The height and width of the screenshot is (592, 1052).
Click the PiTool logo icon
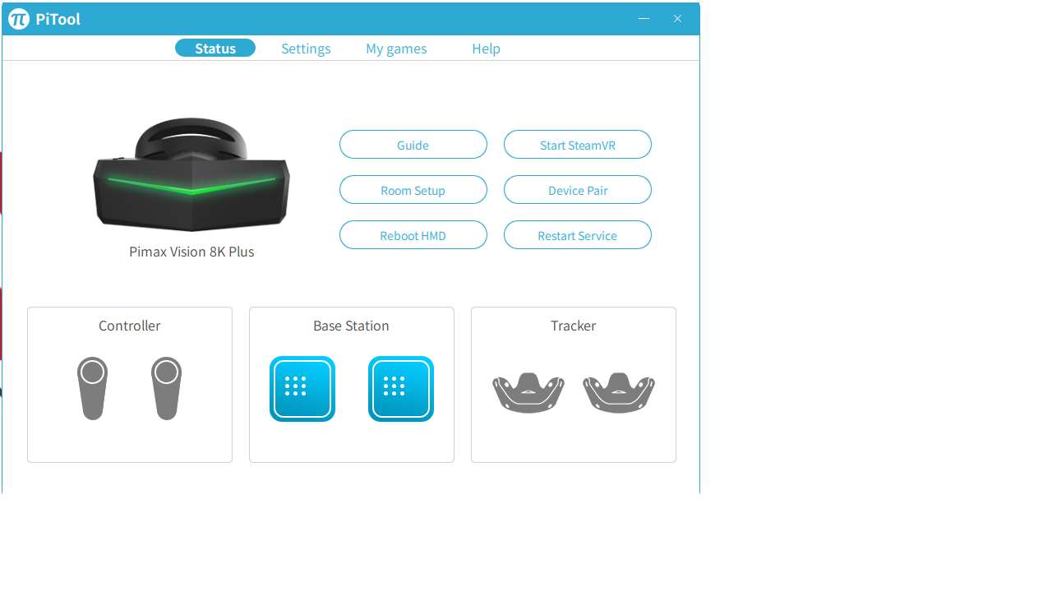tap(19, 19)
